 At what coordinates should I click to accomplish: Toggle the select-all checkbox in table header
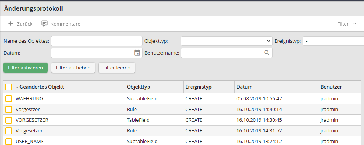click(9, 87)
